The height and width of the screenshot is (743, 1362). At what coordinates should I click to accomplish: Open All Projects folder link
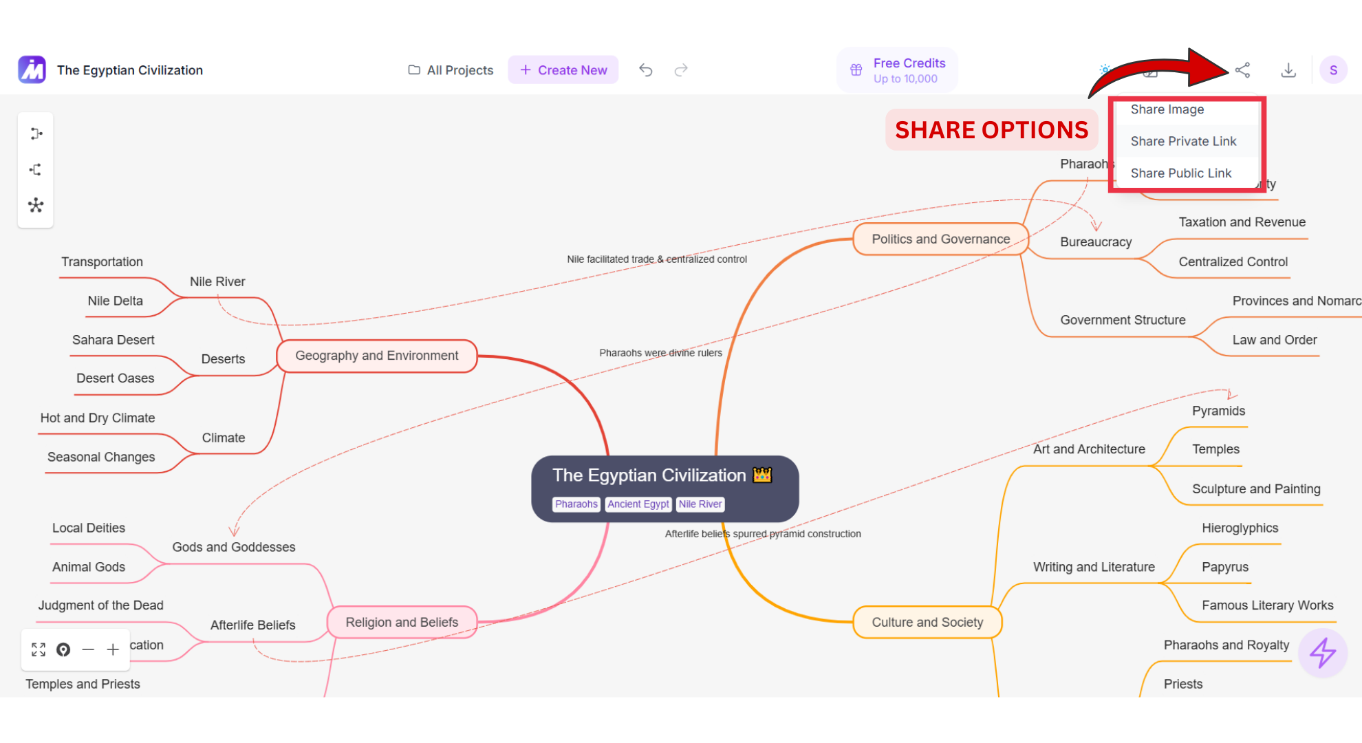(x=451, y=70)
